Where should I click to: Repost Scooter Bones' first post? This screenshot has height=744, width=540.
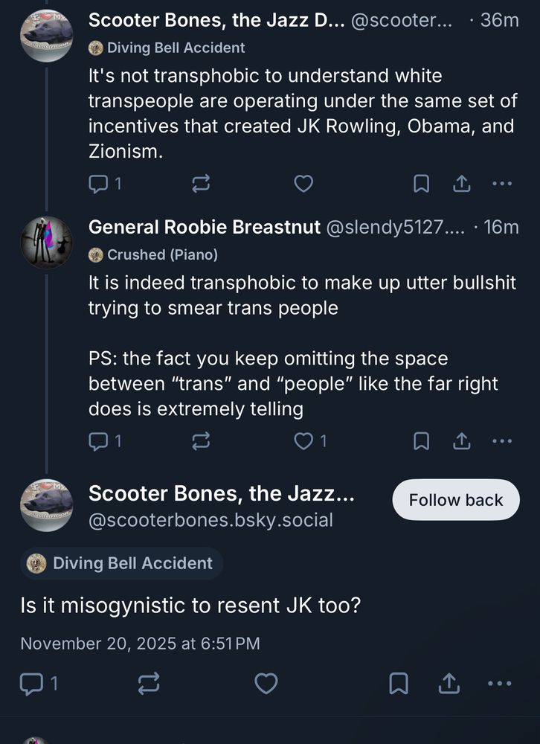pyautogui.click(x=202, y=184)
